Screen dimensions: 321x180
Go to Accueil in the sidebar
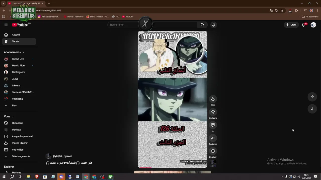coord(19,35)
